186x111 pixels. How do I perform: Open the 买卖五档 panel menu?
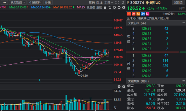pyautogui.click(x=183, y=23)
